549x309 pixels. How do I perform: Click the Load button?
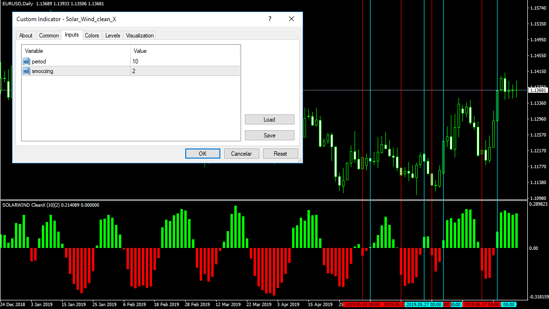[269, 120]
